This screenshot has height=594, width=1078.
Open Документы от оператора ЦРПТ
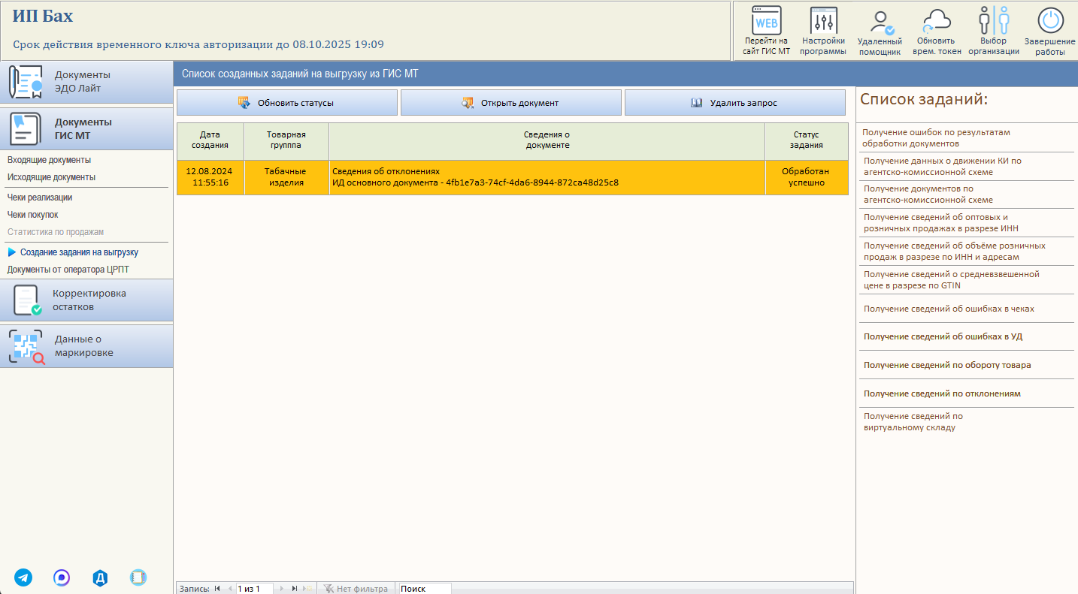point(68,270)
